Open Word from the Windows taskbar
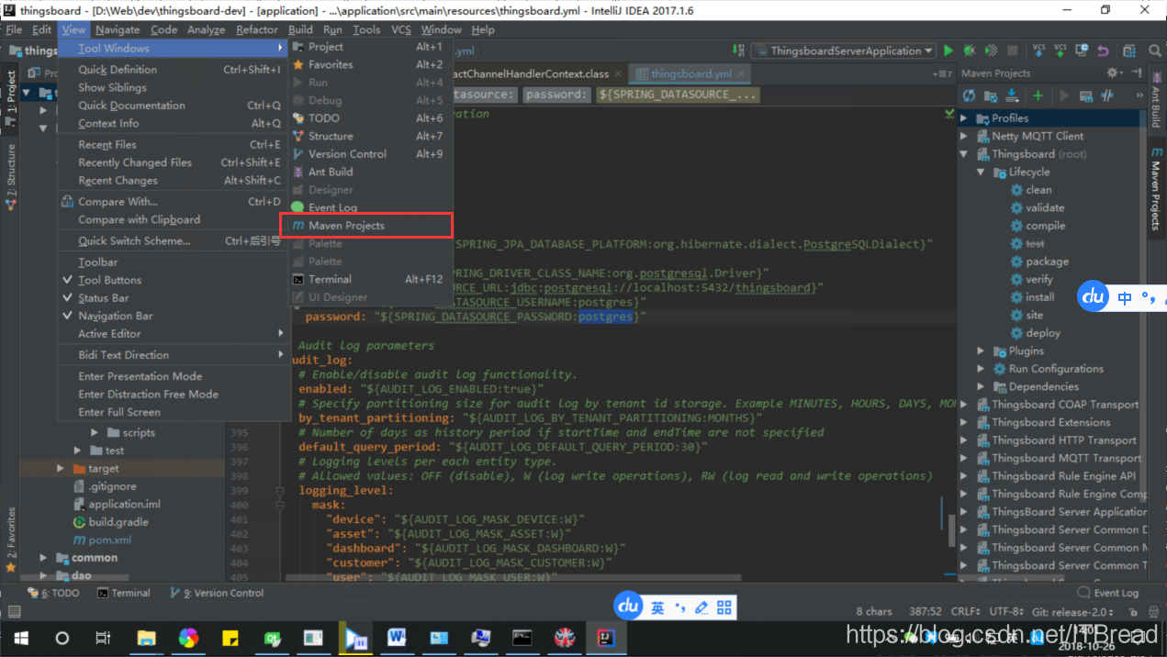Screen dimensions: 1167x657 pos(397,637)
